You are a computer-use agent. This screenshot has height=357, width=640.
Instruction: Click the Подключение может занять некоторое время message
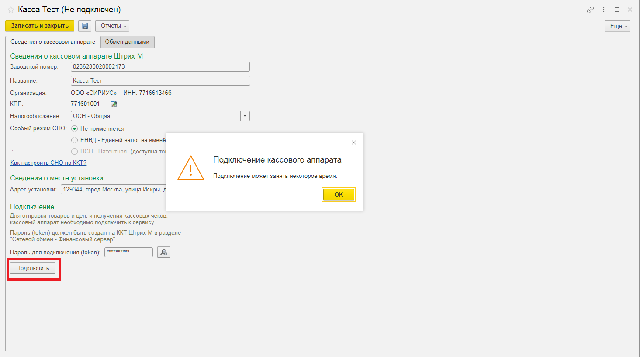(x=275, y=176)
